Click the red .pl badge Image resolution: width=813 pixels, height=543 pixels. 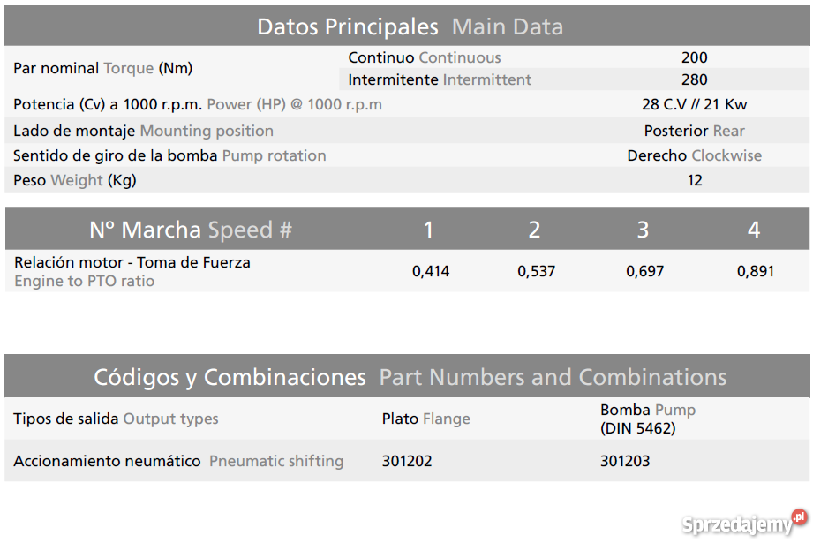pos(799,517)
